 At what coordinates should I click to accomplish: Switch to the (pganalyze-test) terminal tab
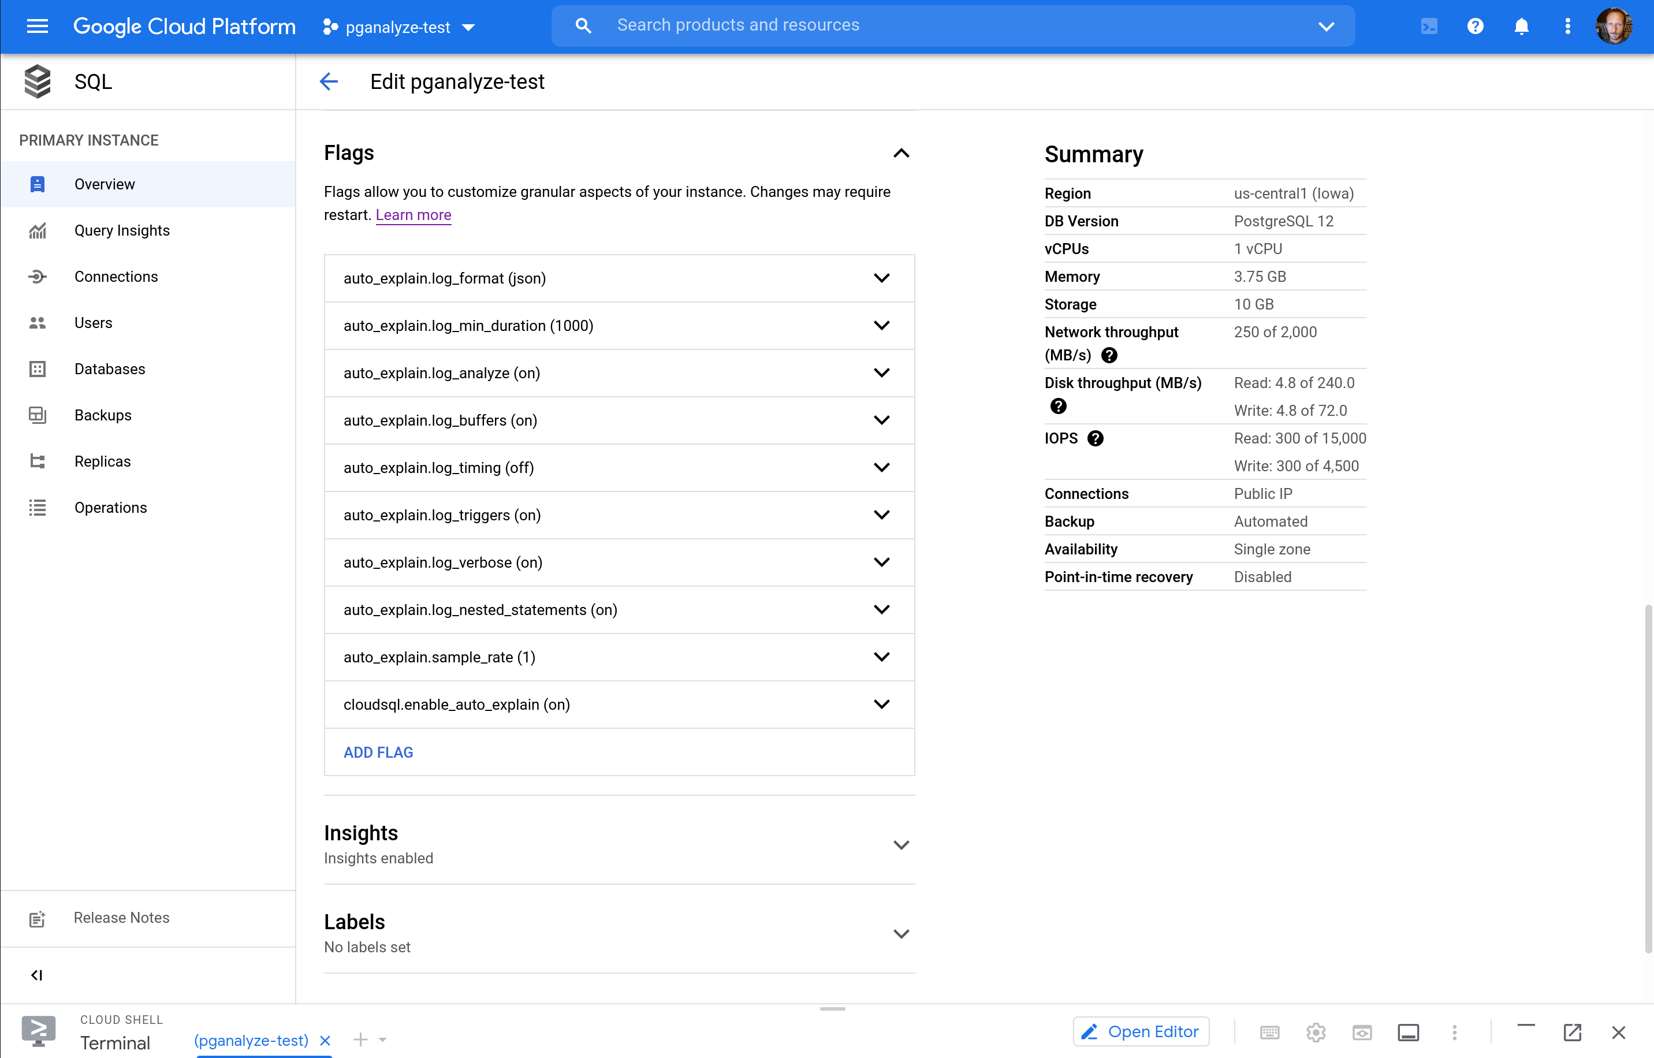[x=251, y=1041]
